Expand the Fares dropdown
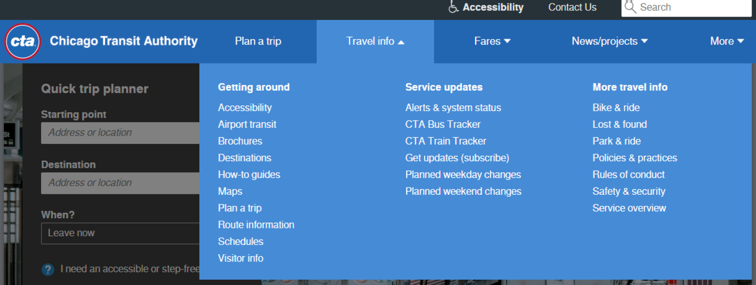This screenshot has height=285, width=756. 492,41
